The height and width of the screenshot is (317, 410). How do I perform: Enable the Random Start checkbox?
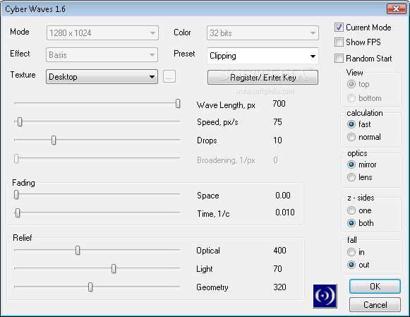pyautogui.click(x=339, y=59)
